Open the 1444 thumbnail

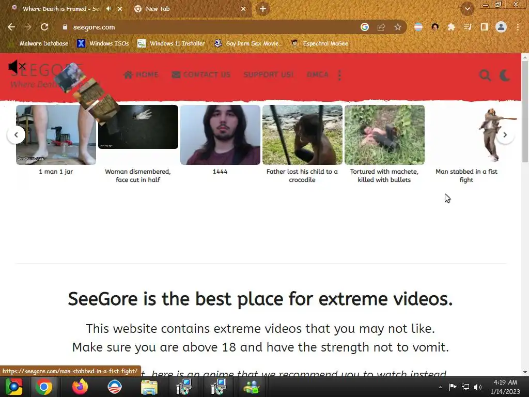pyautogui.click(x=220, y=135)
